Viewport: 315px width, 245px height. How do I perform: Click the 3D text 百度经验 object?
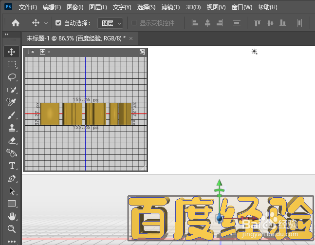pyautogui.click(x=221, y=218)
